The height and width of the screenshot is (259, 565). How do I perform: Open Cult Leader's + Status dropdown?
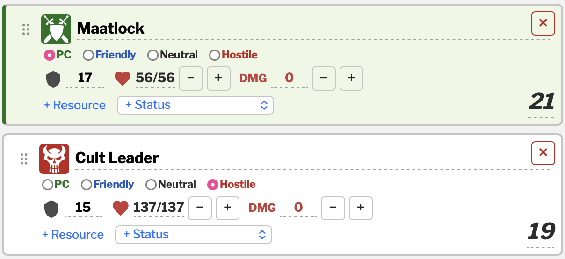193,235
